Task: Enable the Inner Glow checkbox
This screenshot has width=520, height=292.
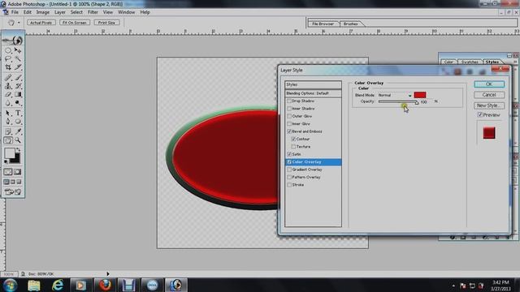Action: coord(289,124)
